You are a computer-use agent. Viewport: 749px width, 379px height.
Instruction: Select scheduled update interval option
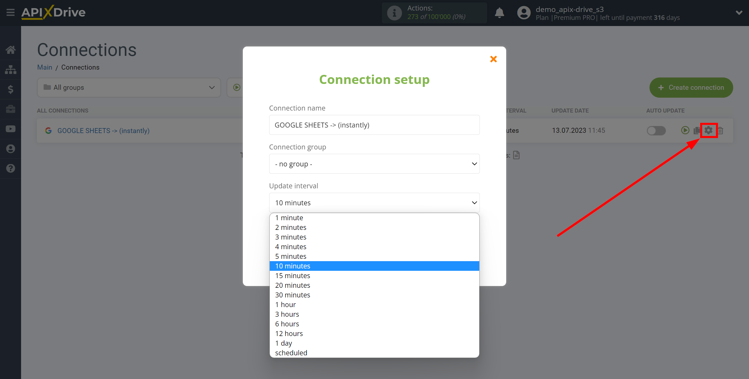291,352
